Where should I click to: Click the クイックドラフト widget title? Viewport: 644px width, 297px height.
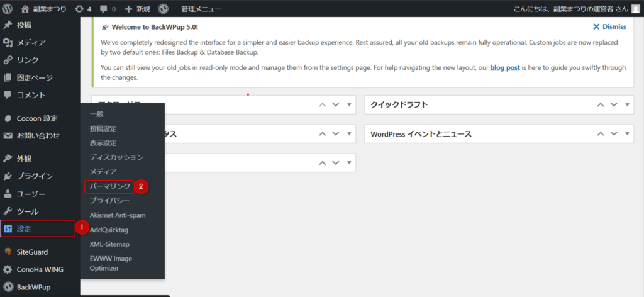click(399, 104)
